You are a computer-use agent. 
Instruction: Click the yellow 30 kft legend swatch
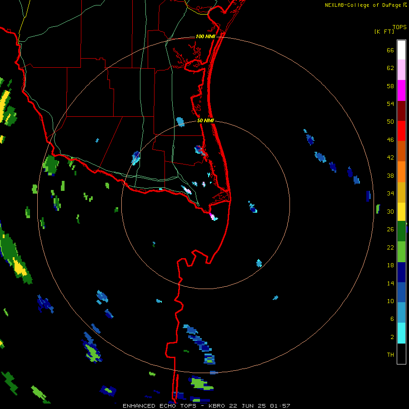(x=401, y=212)
